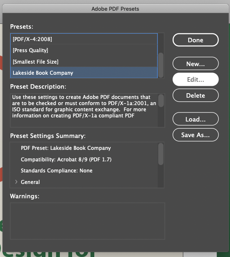Select the [PDF/X-4:2008] preset
Screen dimensions: 230x257
click(x=84, y=39)
